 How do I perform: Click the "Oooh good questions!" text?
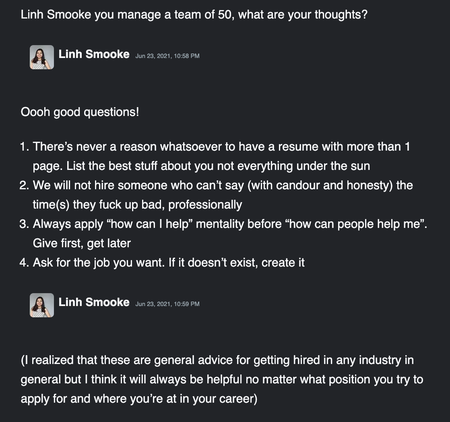coord(80,112)
